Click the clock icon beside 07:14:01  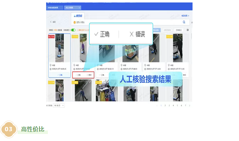coord(145,69)
